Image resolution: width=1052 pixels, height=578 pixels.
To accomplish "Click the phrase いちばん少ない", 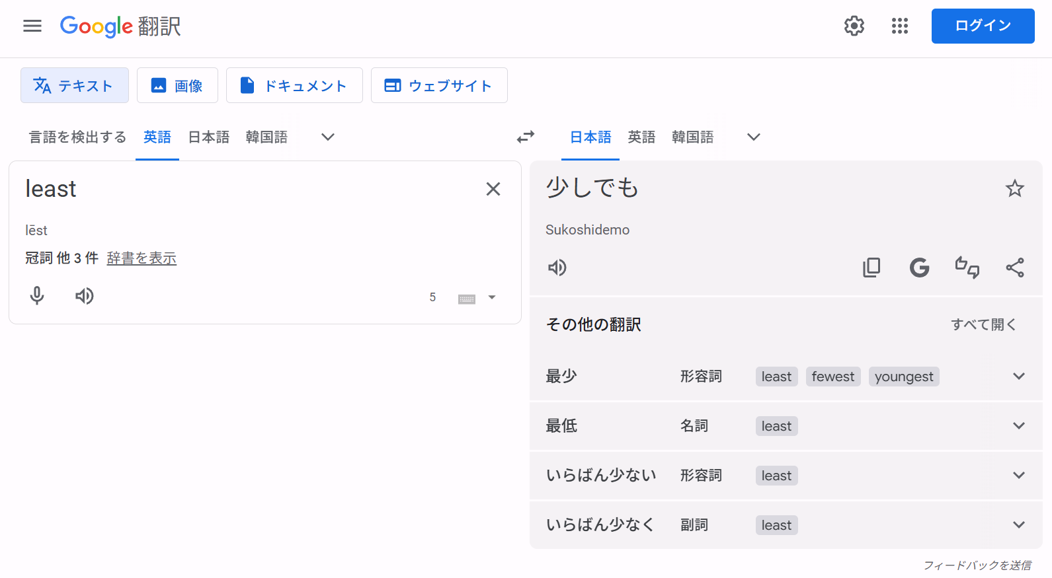I will coord(601,475).
